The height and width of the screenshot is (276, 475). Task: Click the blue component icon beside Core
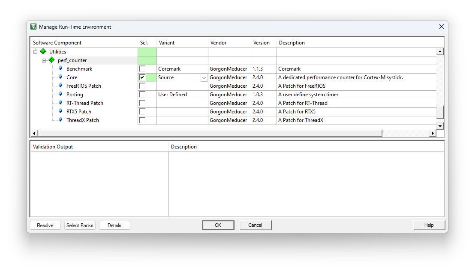pos(60,77)
